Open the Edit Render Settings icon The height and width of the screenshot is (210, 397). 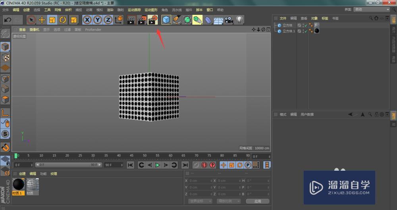152,20
